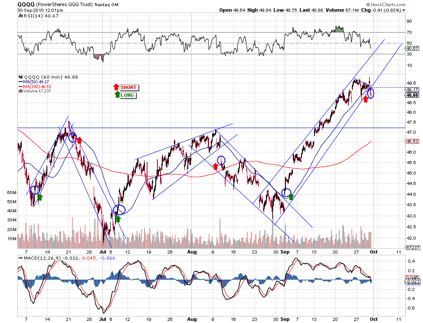Click the red down-triangle beside the change value

(403, 10)
